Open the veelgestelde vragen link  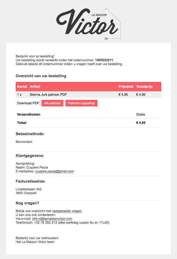tap(67, 211)
